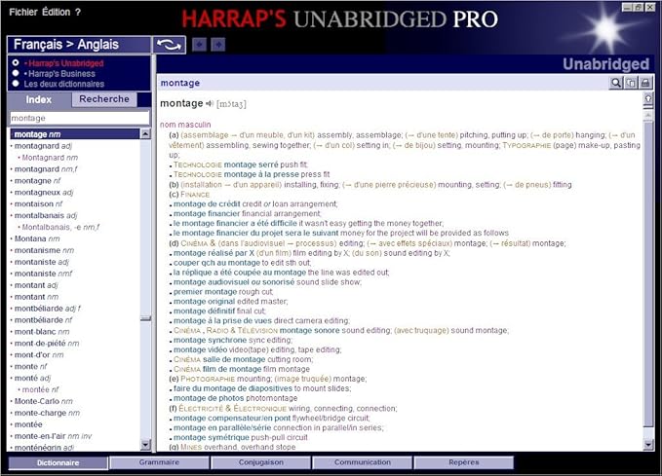662x476 pixels.
Task: Select 'montagnard adj' in the word list
Action: tap(43, 146)
